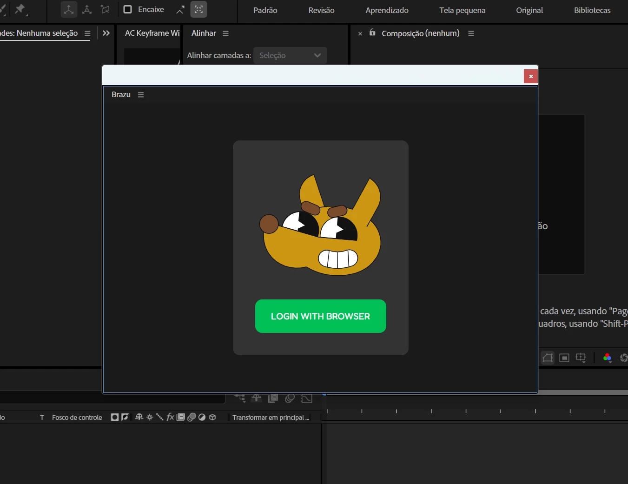Click the LOGIN WITH BROWSER button
This screenshot has width=628, height=484.
click(x=320, y=316)
